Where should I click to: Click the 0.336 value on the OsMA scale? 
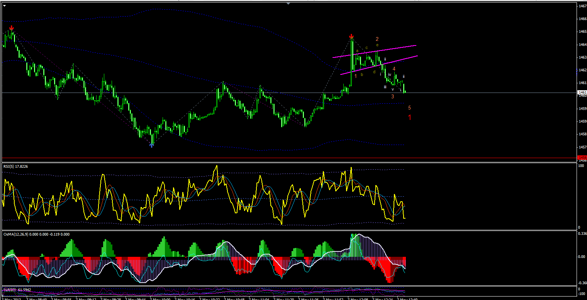point(582,233)
